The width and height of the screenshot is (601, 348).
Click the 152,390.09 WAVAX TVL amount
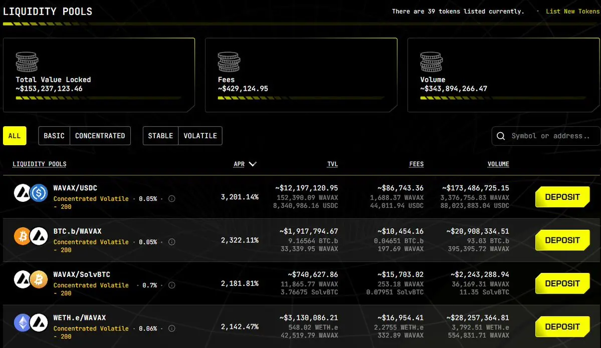coord(307,198)
